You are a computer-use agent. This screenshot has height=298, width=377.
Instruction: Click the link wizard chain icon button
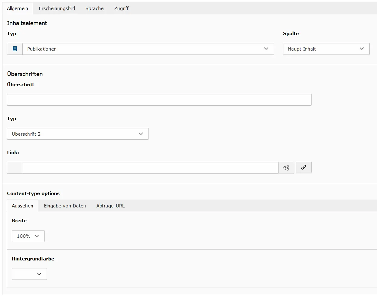click(303, 167)
